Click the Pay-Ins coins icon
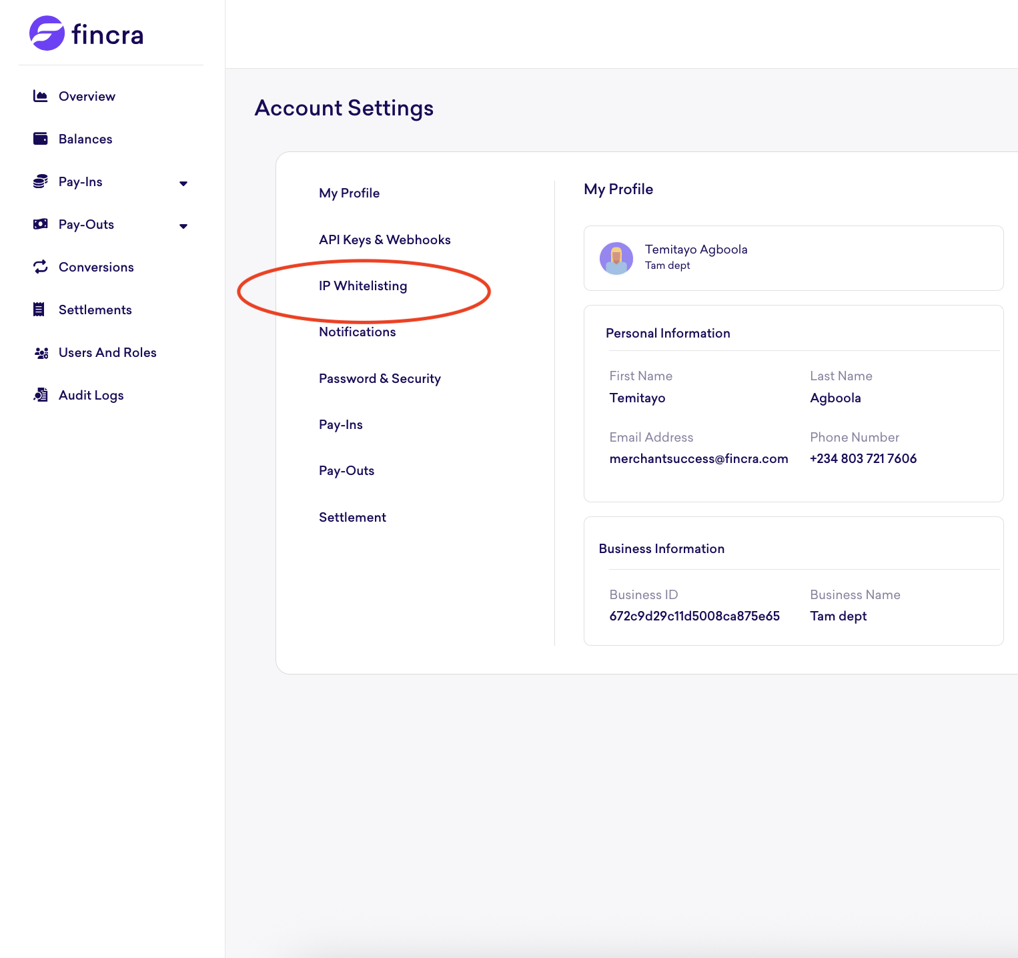The image size is (1018, 958). click(x=40, y=181)
